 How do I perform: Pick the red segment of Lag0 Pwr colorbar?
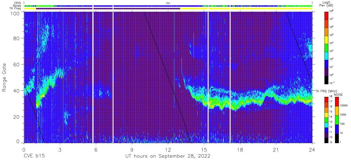click(326, 15)
